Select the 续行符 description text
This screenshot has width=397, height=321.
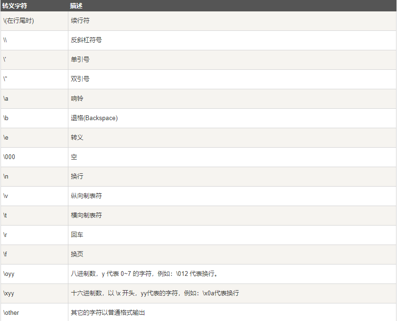[80, 21]
